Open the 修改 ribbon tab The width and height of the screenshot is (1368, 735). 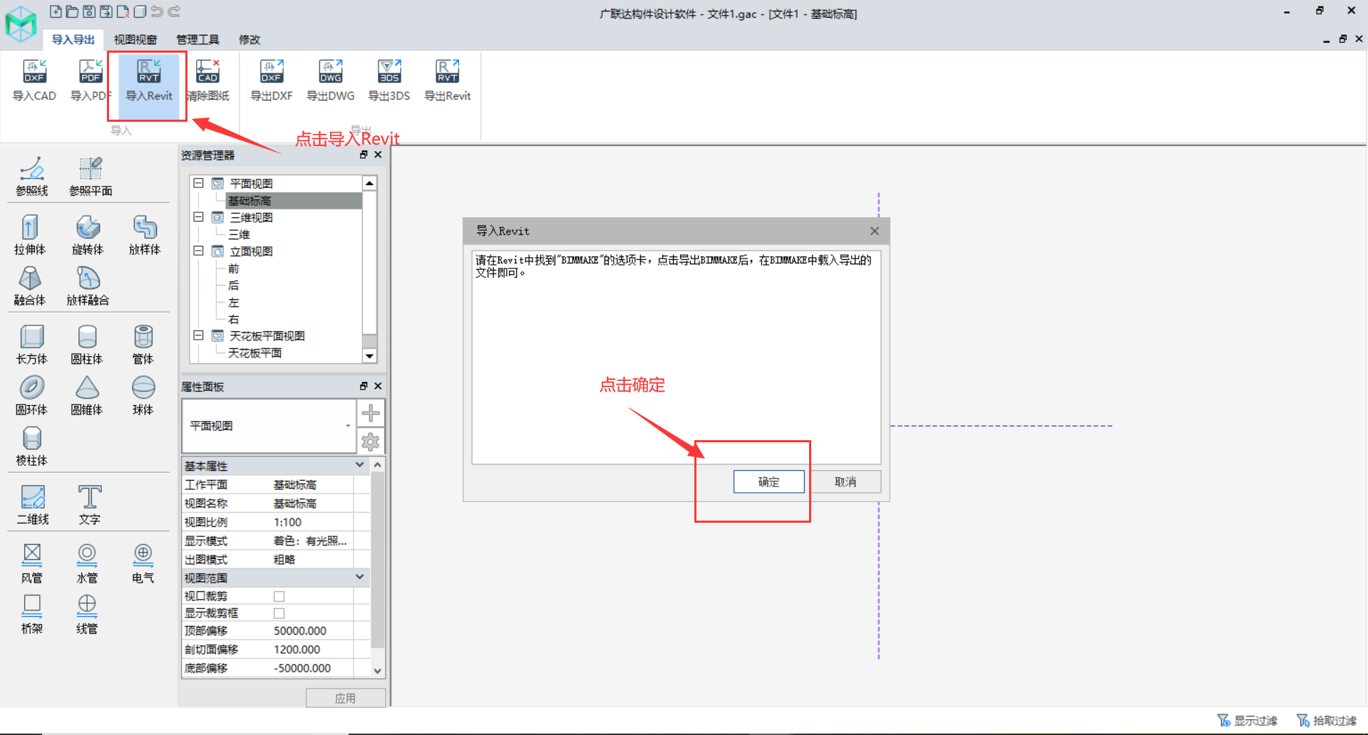[x=250, y=39]
